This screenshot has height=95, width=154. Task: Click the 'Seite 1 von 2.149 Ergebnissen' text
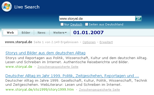[x=56, y=42]
